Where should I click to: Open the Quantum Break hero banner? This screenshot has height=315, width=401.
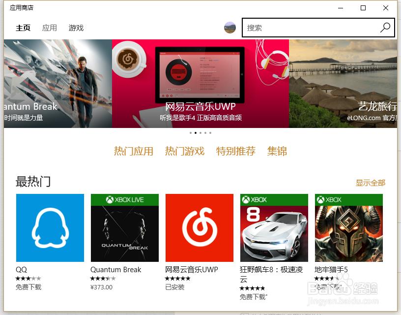coord(58,84)
